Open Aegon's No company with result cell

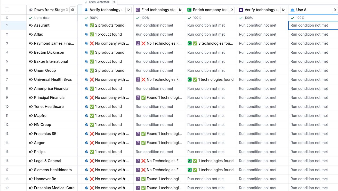pyautogui.click(x=108, y=143)
